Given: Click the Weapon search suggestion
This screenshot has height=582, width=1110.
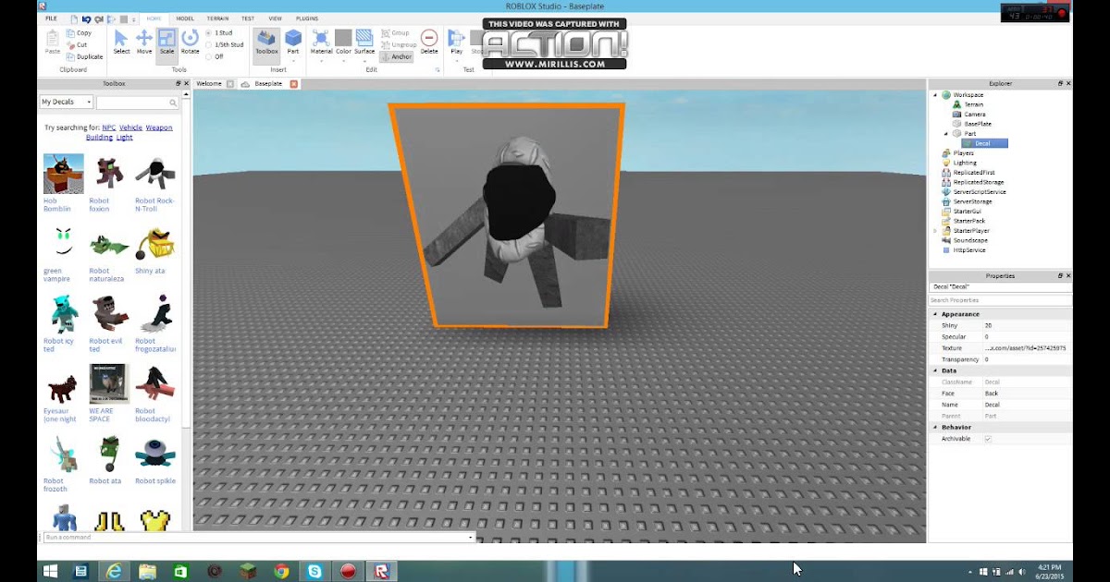Looking at the screenshot, I should [158, 127].
